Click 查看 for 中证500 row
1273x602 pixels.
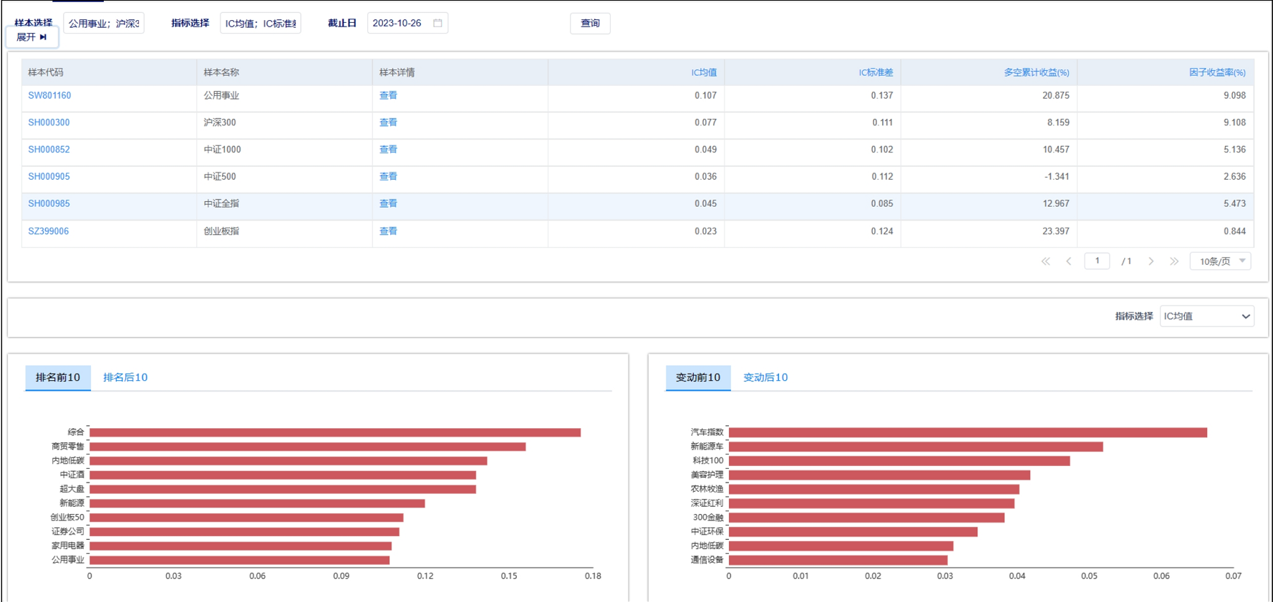[388, 176]
